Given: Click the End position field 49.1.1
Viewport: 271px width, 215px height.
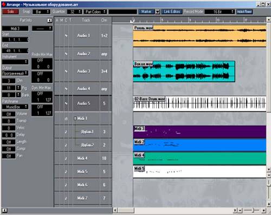Looking at the screenshot, I should point(15,51).
